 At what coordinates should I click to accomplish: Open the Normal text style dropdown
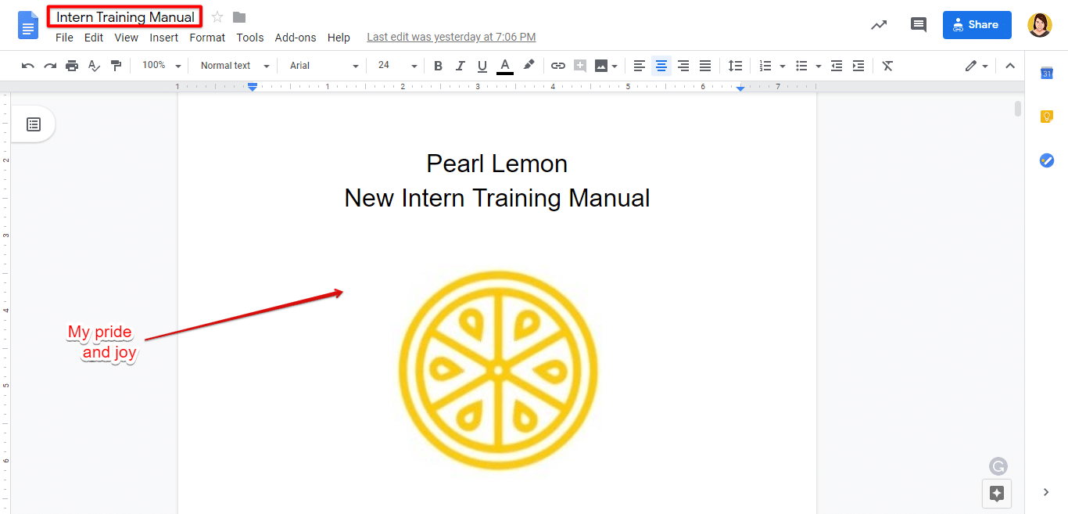pyautogui.click(x=235, y=66)
